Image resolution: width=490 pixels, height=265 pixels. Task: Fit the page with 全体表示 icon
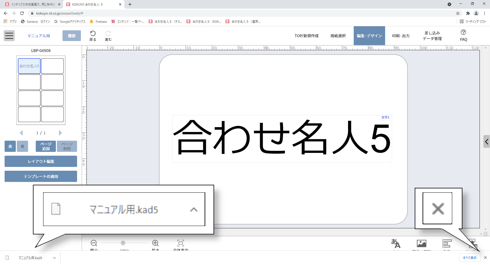click(x=180, y=243)
